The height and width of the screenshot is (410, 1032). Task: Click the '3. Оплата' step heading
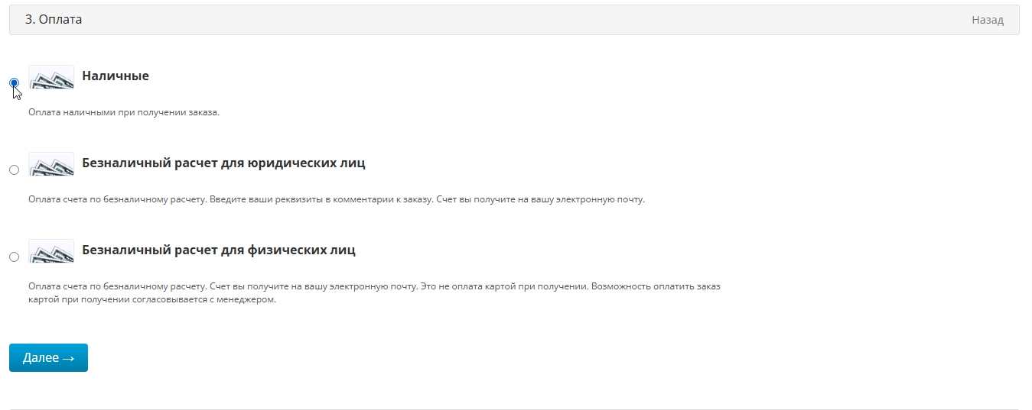(54, 20)
